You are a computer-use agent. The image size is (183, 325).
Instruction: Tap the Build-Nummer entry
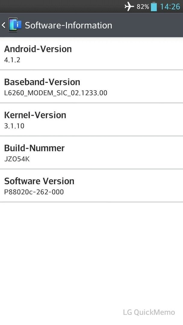[x=91, y=153]
